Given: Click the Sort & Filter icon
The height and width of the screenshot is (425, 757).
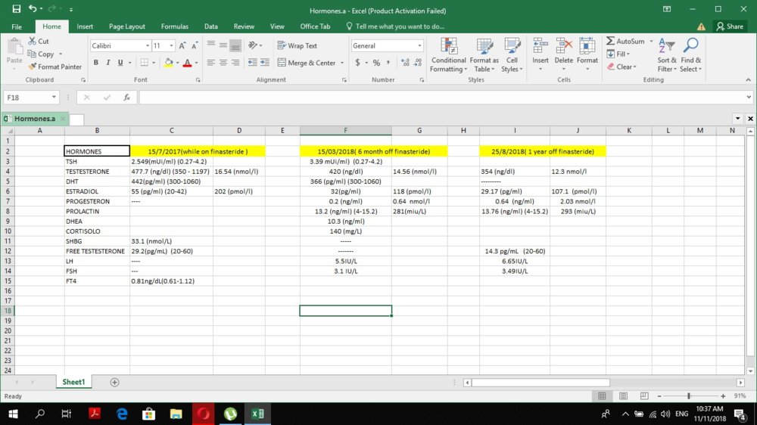Looking at the screenshot, I should tap(666, 54).
